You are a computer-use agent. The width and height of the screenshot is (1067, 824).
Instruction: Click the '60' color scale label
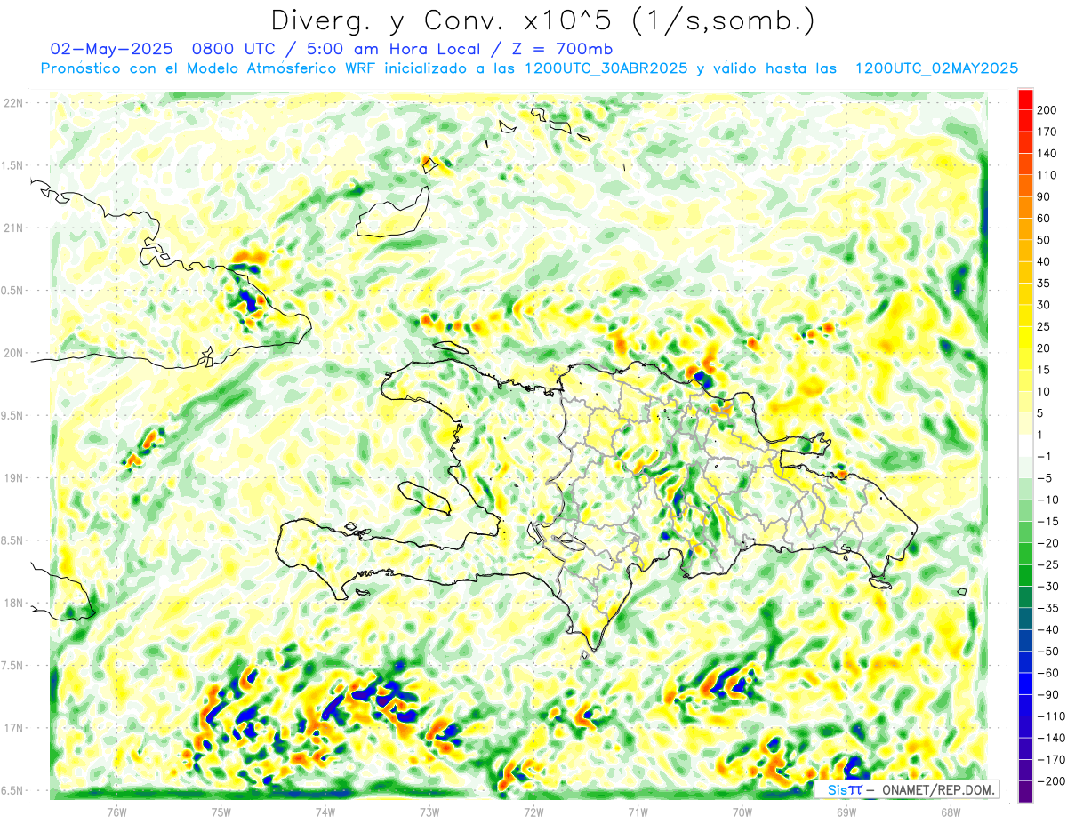(1045, 219)
